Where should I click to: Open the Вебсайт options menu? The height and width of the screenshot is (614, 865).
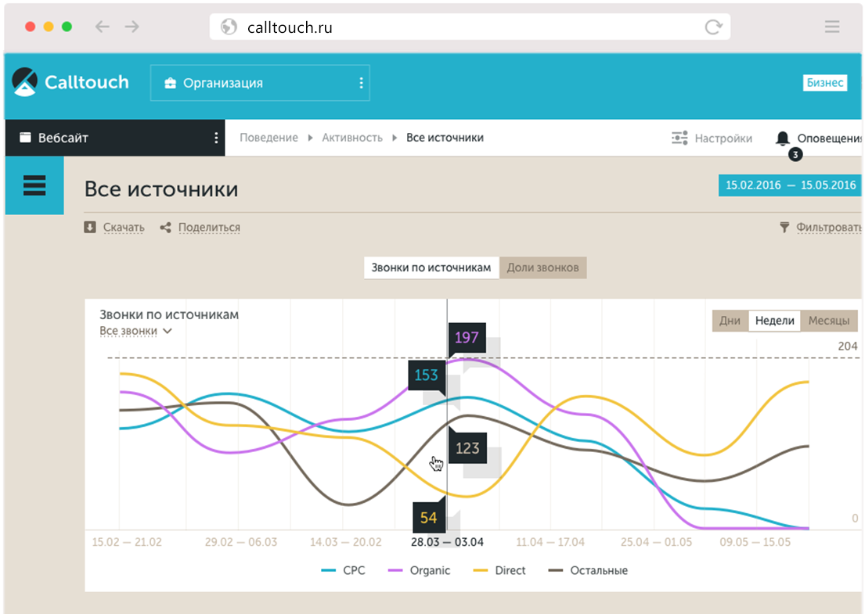216,138
